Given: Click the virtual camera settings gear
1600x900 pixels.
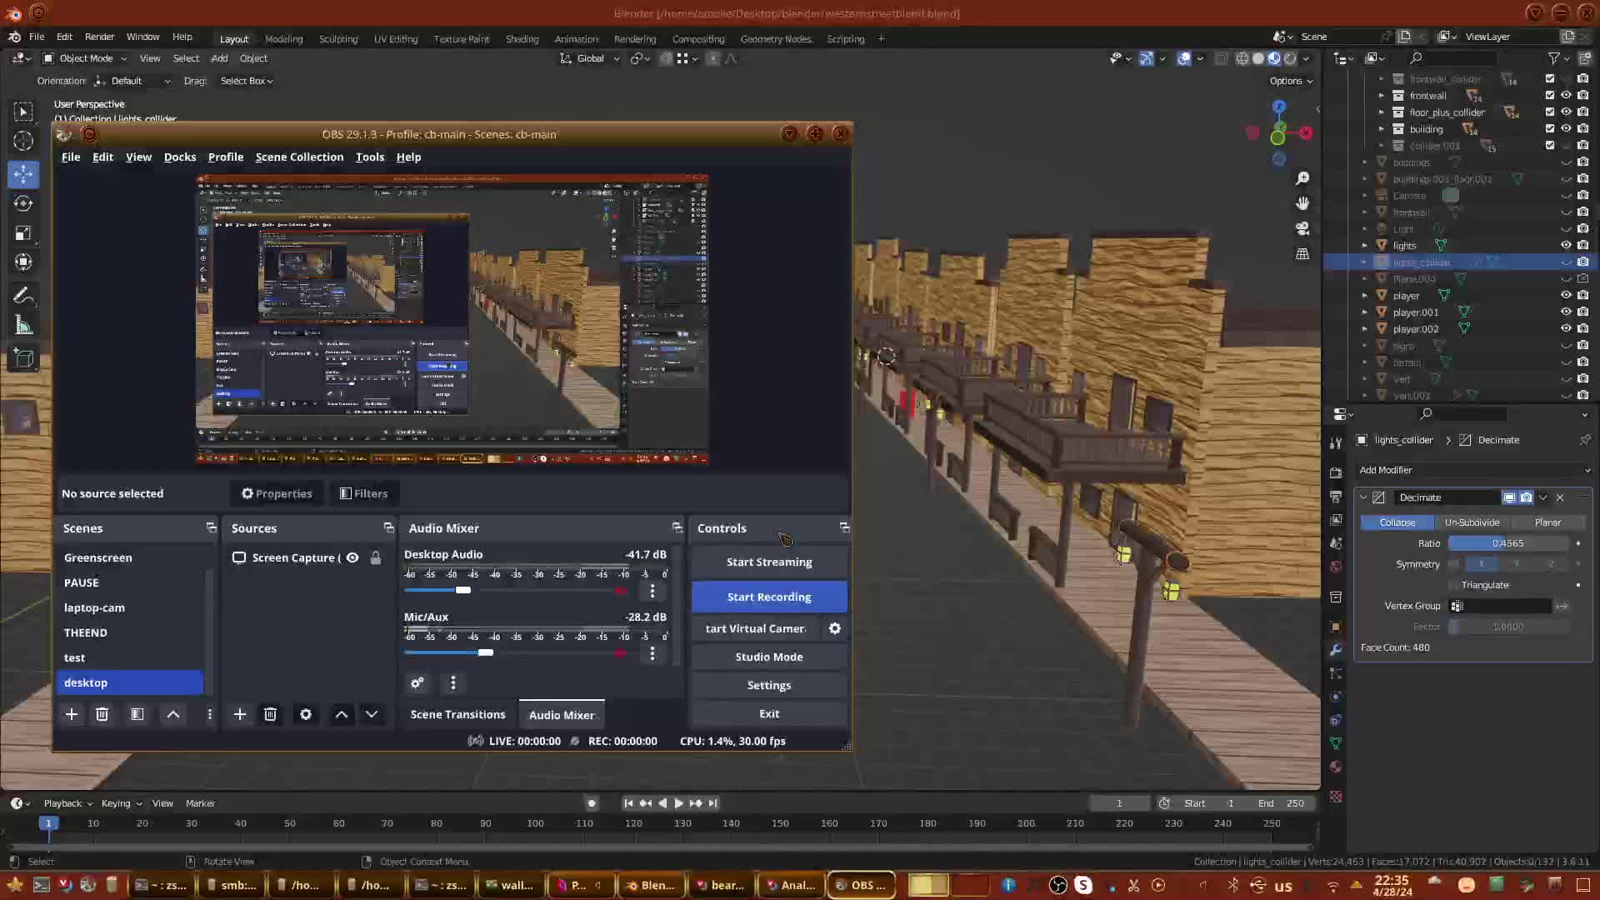Looking at the screenshot, I should 834,628.
